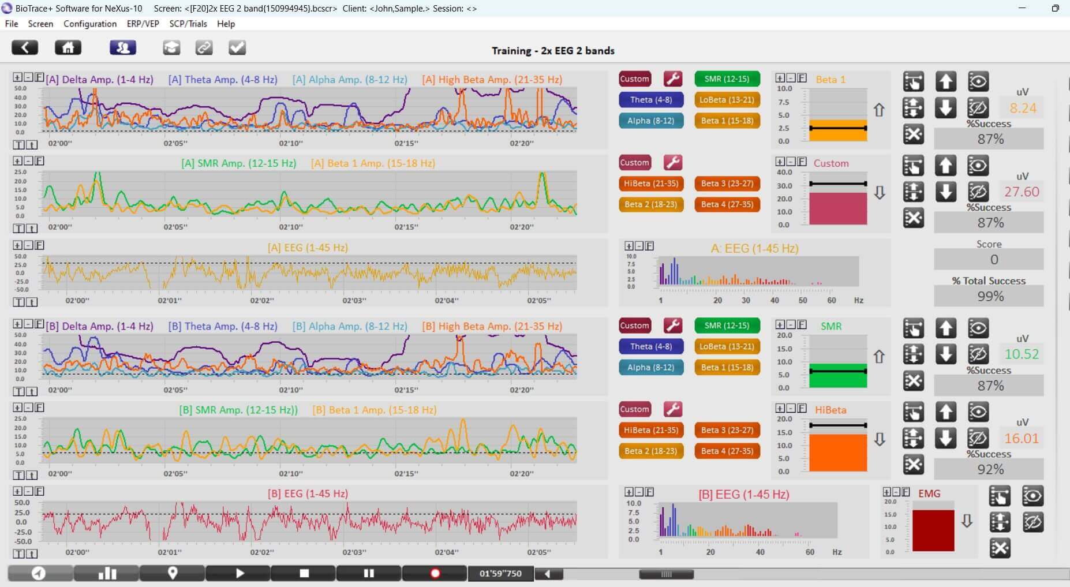Collapse scale with minus on Beta 1 bar

click(791, 78)
